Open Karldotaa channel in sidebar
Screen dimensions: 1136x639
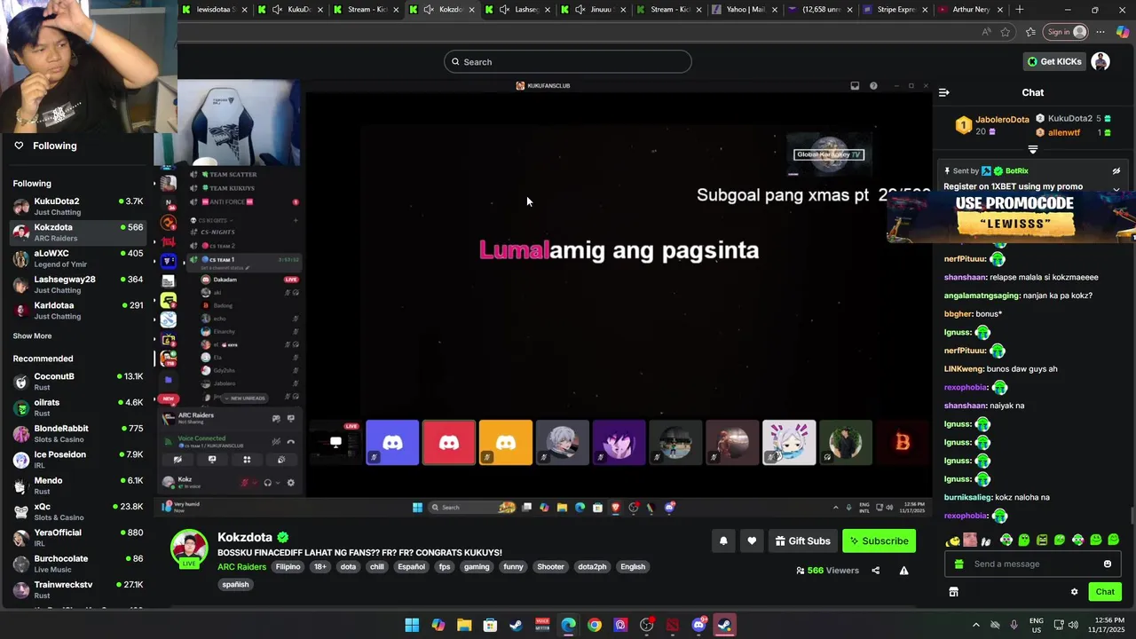point(78,310)
